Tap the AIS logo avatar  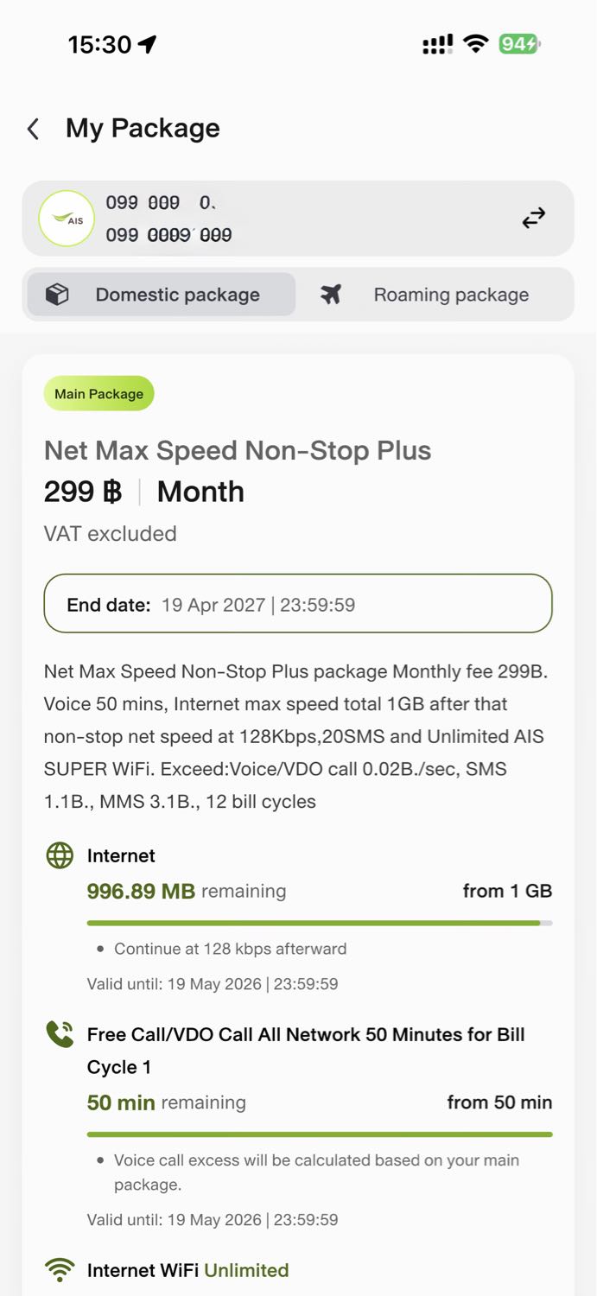pyautogui.click(x=67, y=219)
